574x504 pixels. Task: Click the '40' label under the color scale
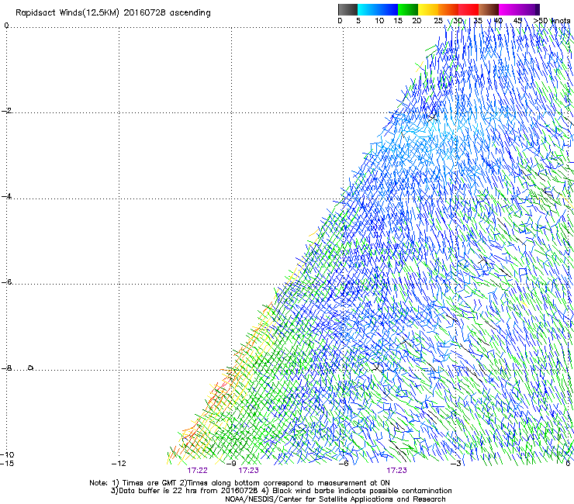click(x=498, y=21)
